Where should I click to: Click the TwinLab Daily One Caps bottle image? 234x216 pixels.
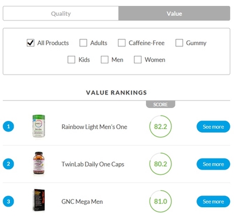(39, 163)
